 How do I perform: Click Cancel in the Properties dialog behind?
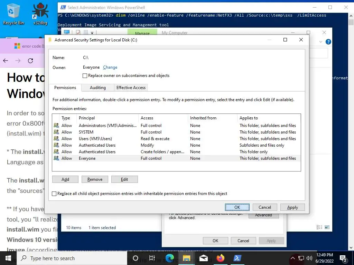[x=243, y=241]
